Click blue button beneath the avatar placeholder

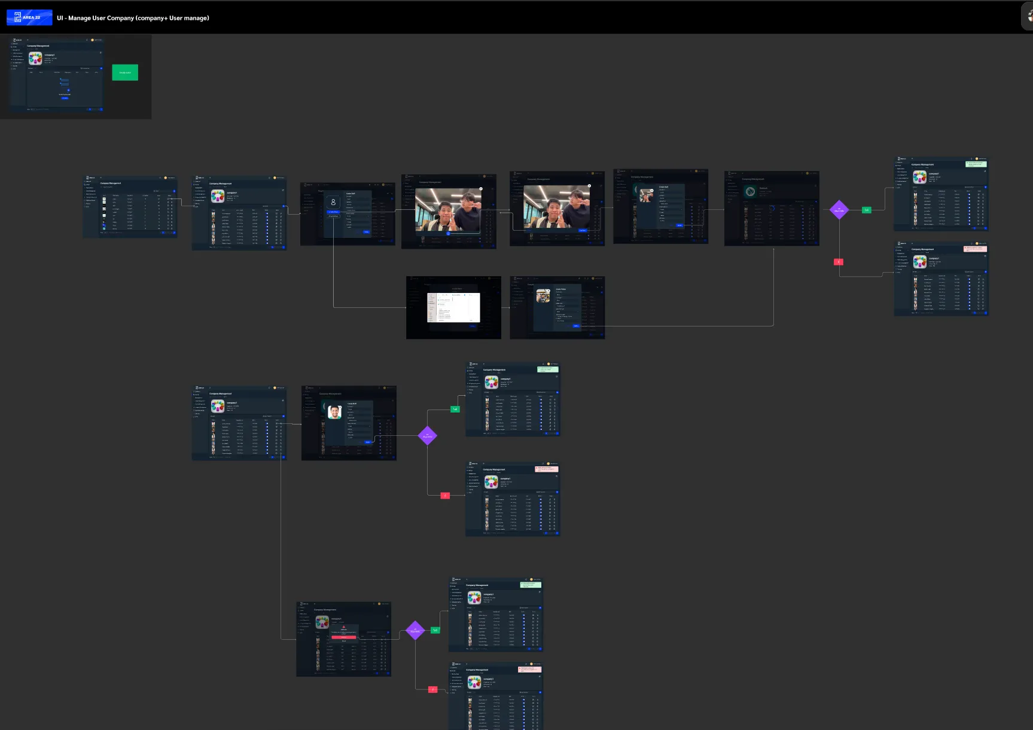(x=333, y=212)
